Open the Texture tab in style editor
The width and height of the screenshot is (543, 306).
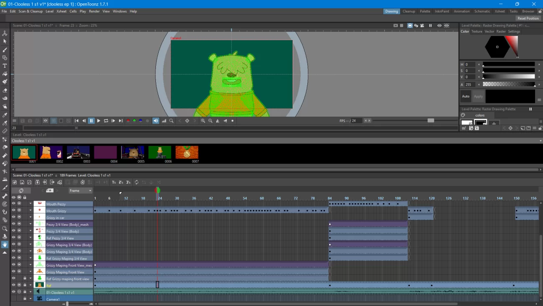pos(477,31)
